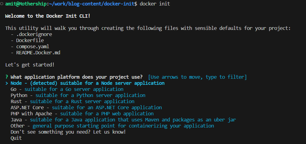Screen dimensions: 306x144
Task: Click the "README.Docker.md" file name
Action: [38, 53]
